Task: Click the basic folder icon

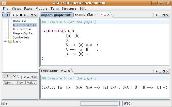Action: [10, 41]
